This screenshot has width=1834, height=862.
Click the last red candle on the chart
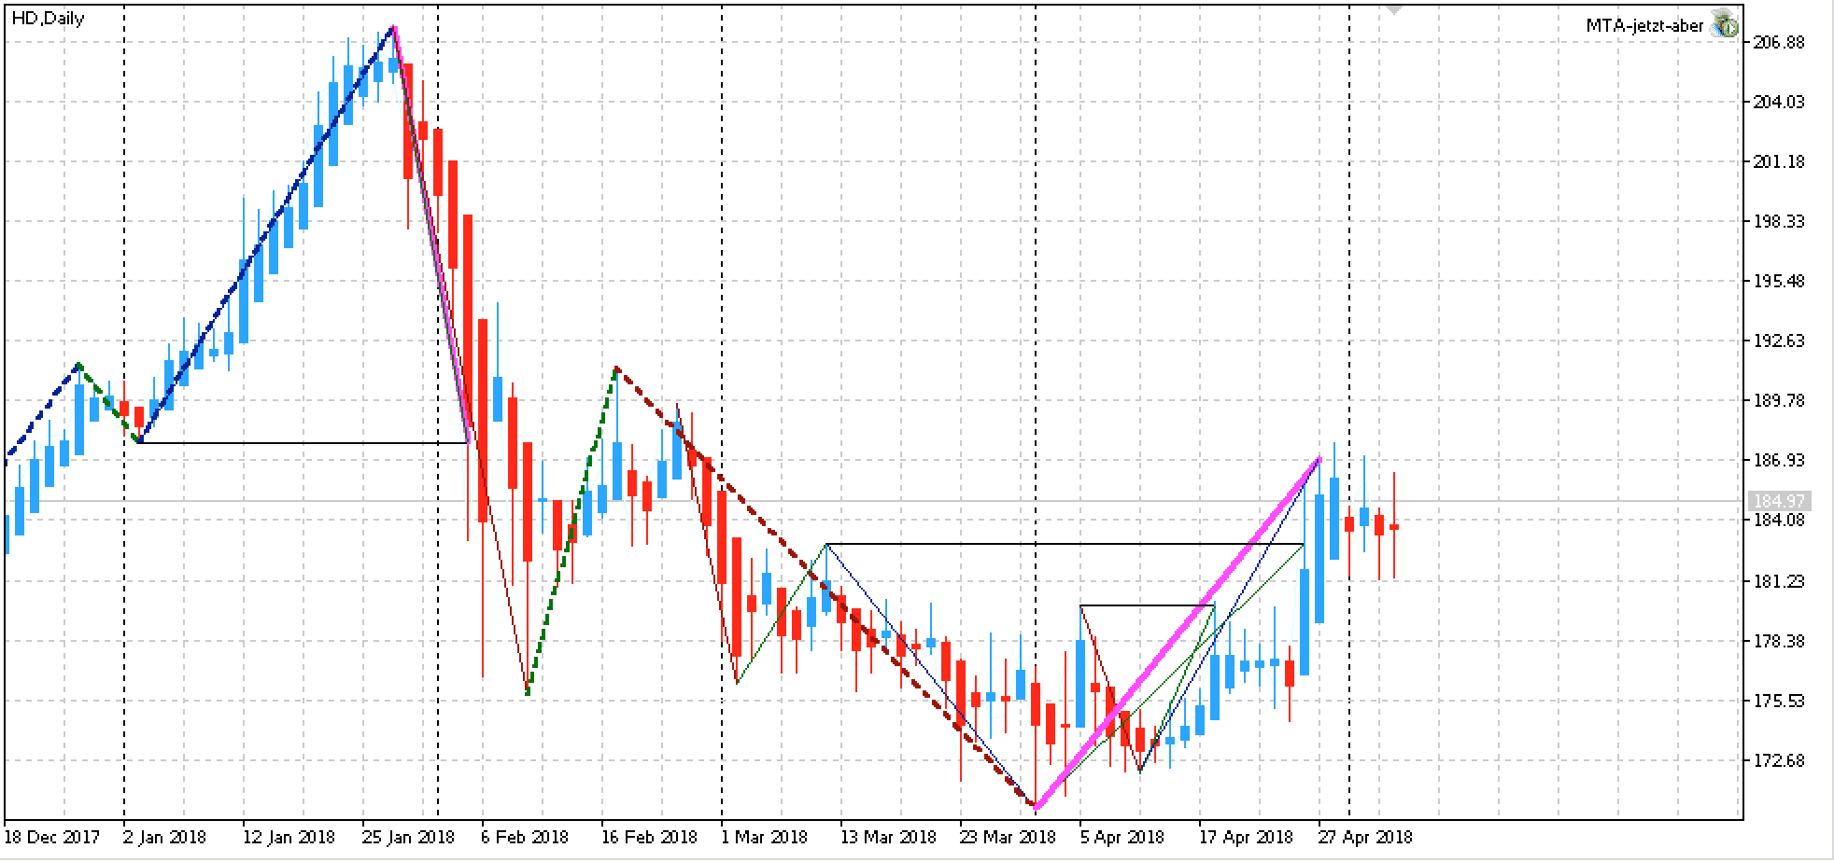point(1394,526)
